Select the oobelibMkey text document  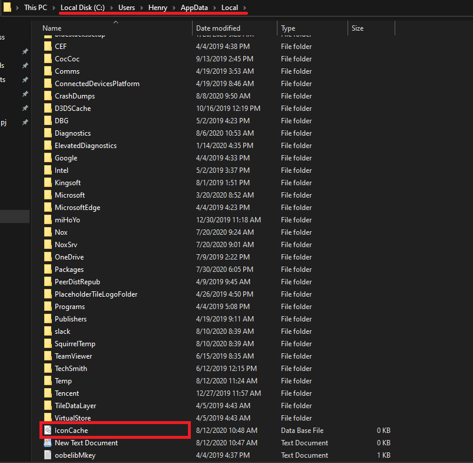coord(77,455)
